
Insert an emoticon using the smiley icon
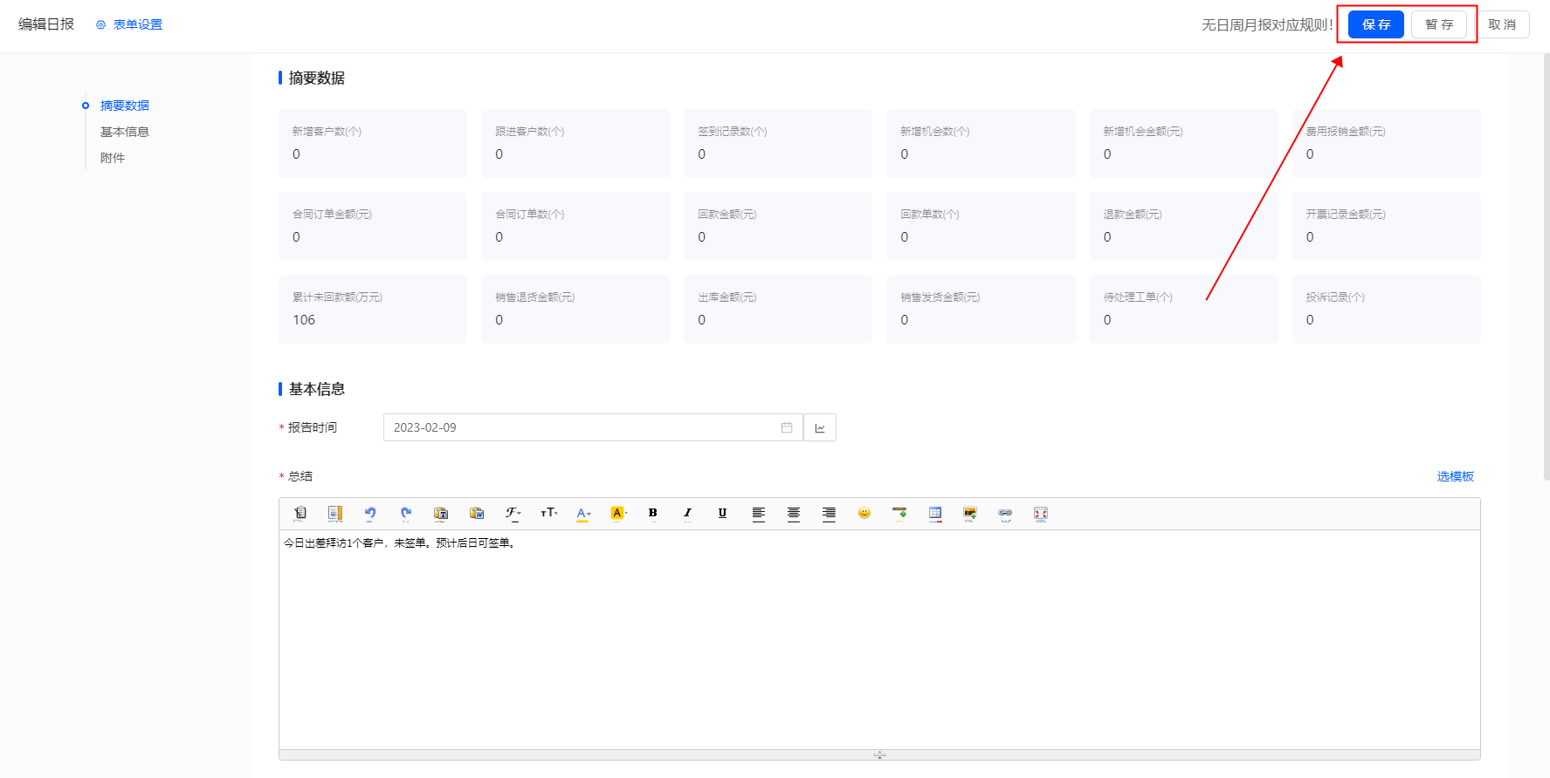pyautogui.click(x=864, y=514)
